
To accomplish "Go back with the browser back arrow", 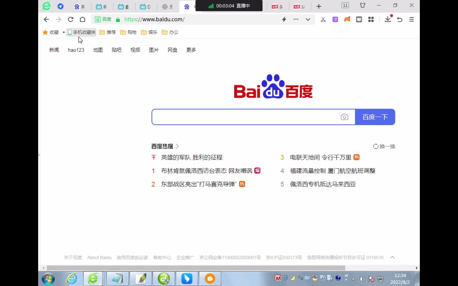I will [46, 19].
